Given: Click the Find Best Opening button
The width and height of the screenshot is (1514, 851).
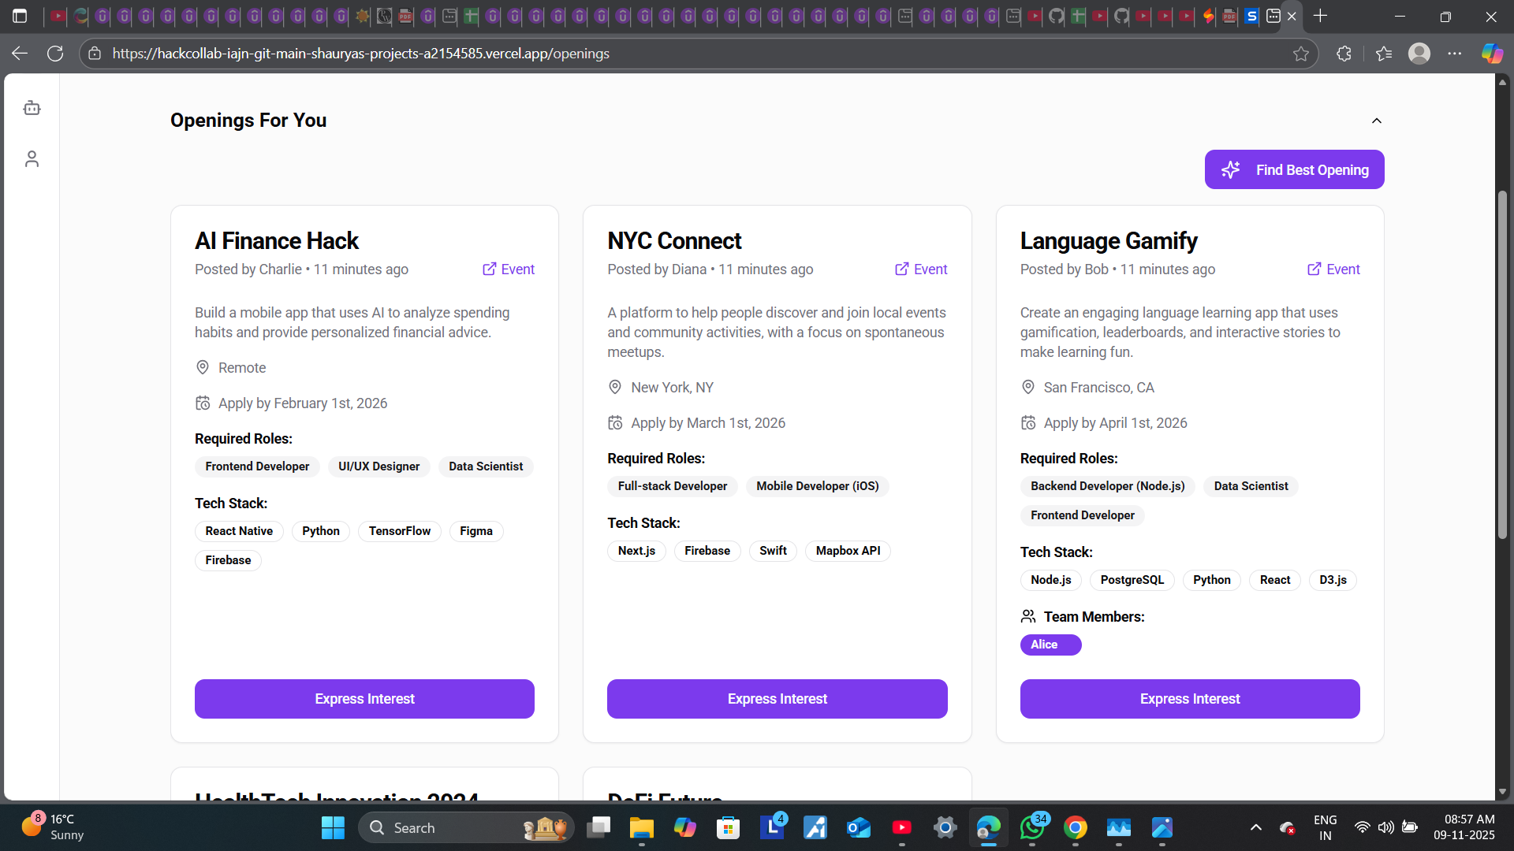Looking at the screenshot, I should pyautogui.click(x=1294, y=169).
